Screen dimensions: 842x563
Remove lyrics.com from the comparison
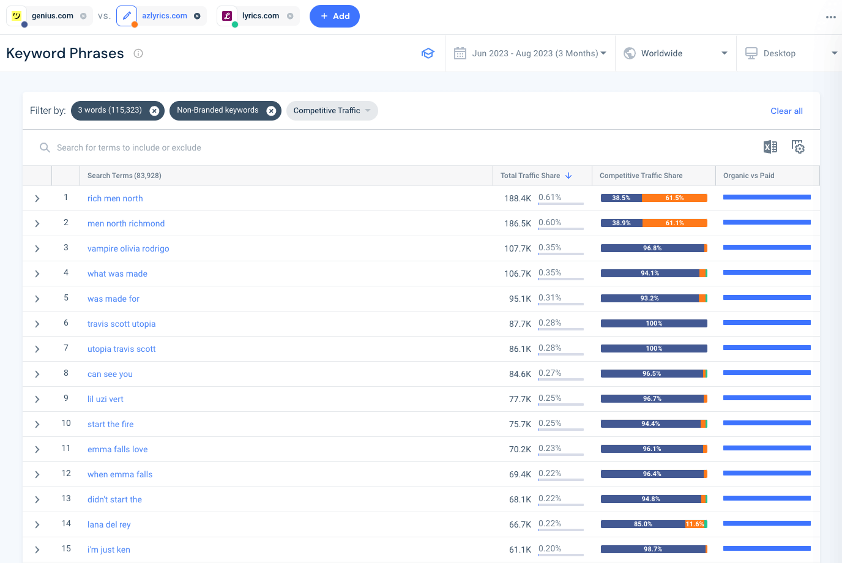290,16
